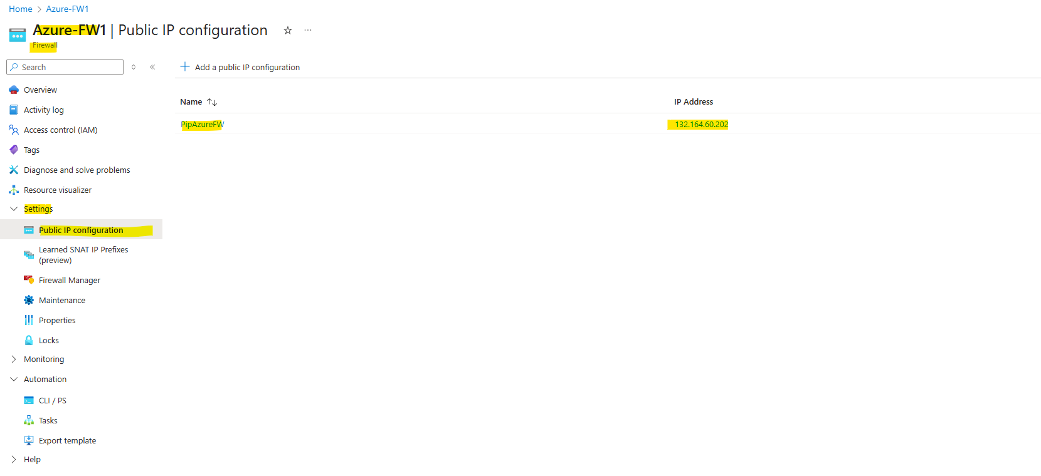Focus the sidebar Search box
This screenshot has width=1041, height=476.
(x=65, y=67)
